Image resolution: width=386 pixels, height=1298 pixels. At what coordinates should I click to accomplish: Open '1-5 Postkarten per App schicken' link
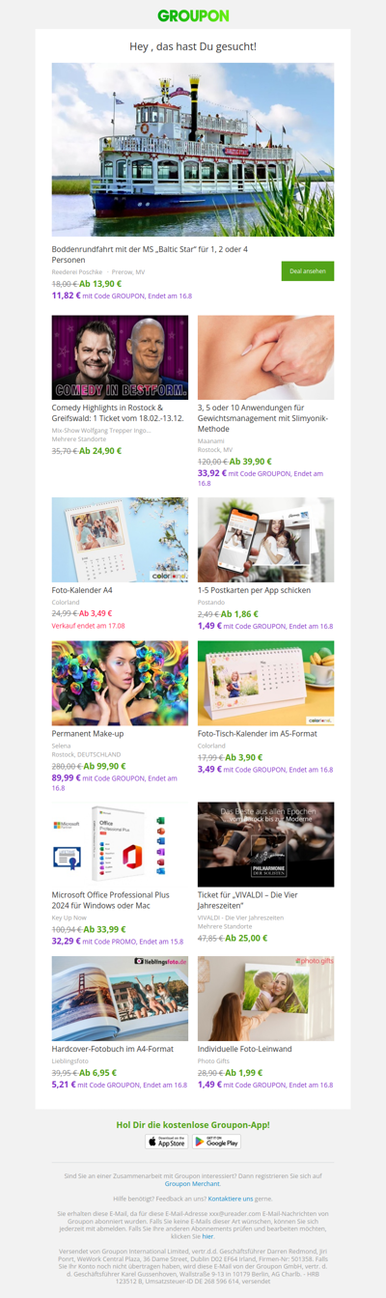pos(255,590)
